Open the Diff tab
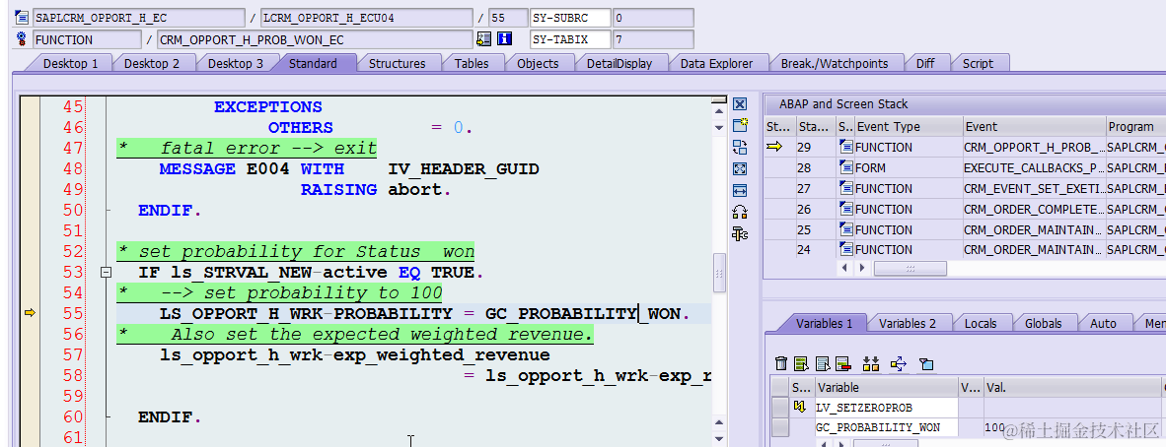The width and height of the screenshot is (1166, 447). pos(925,63)
